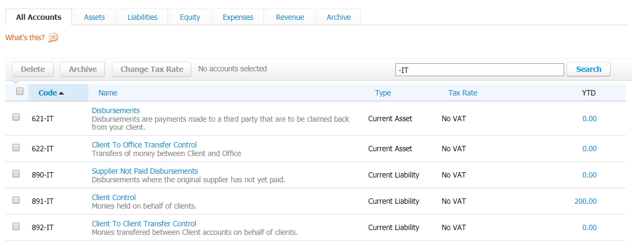Click description 'Transfers of money between Client and Office'

click(x=166, y=153)
